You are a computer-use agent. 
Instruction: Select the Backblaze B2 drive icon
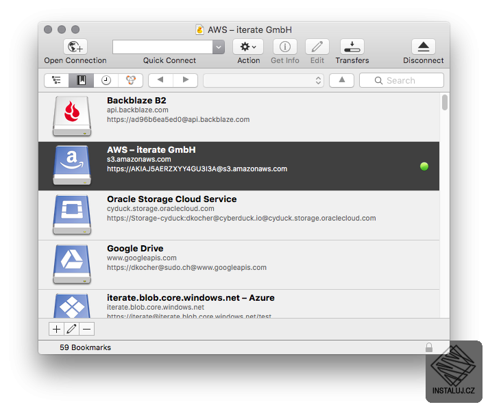(72, 116)
